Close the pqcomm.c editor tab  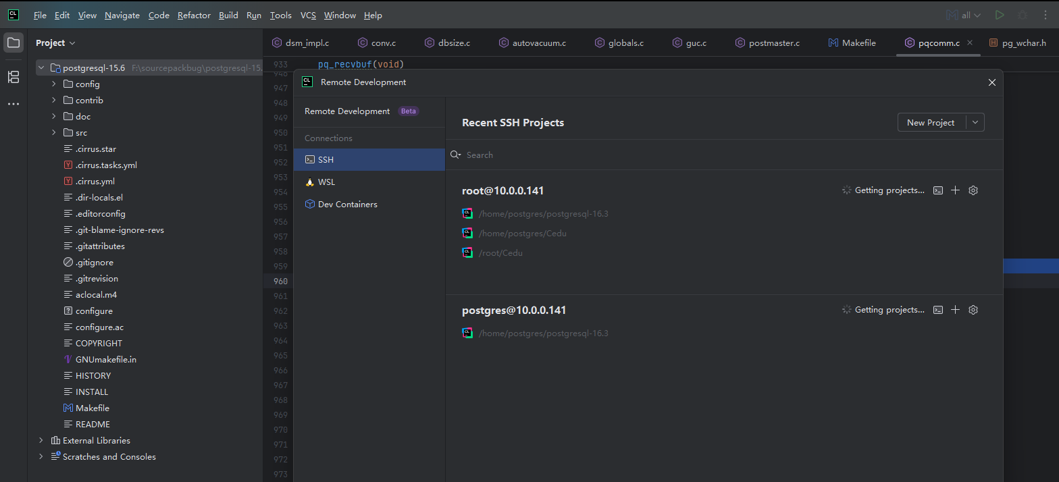(971, 43)
